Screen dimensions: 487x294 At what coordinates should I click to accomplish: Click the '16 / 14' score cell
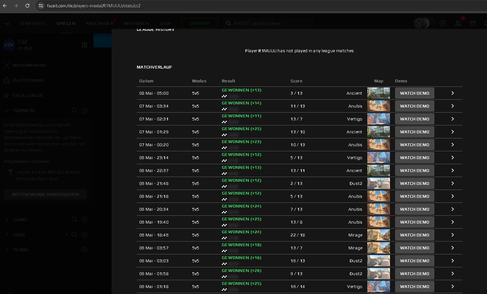[298, 286]
